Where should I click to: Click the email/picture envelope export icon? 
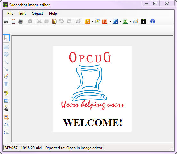click(98, 21)
